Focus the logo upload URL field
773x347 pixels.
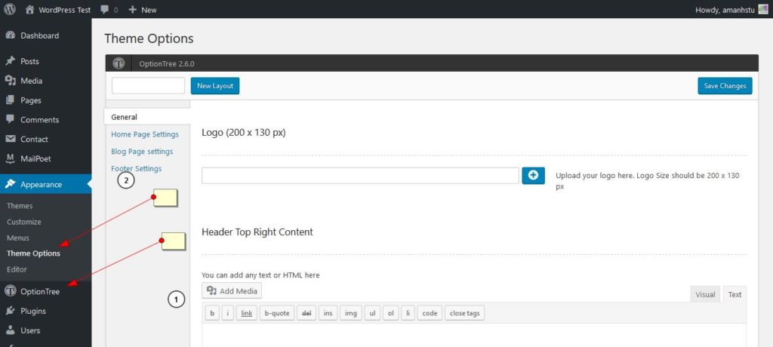point(360,176)
